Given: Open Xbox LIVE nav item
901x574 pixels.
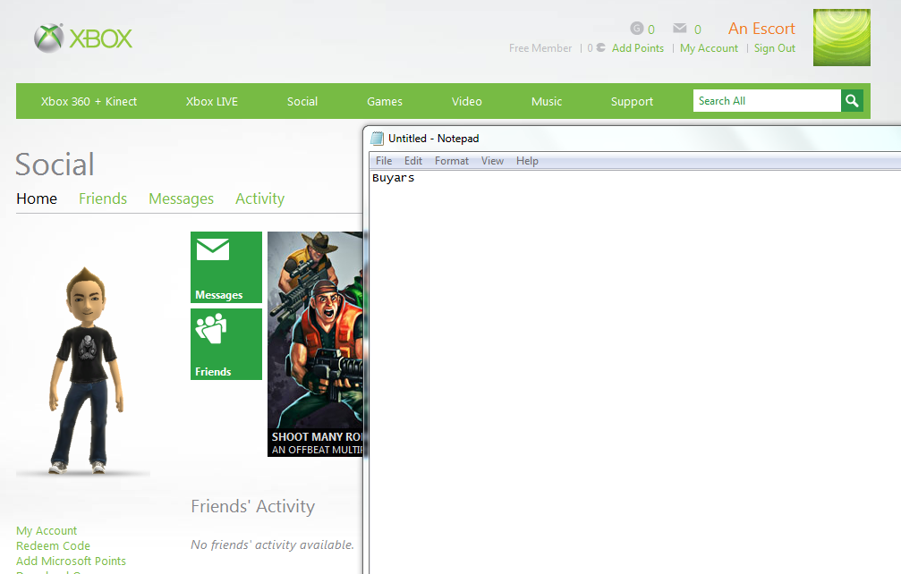Looking at the screenshot, I should coord(211,102).
